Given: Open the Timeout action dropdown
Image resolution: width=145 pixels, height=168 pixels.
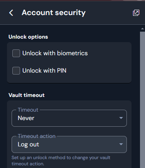Looking at the screenshot, I should [x=69, y=144].
